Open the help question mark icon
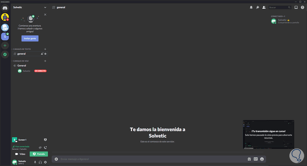This screenshot has height=166, width=307. [302, 7]
